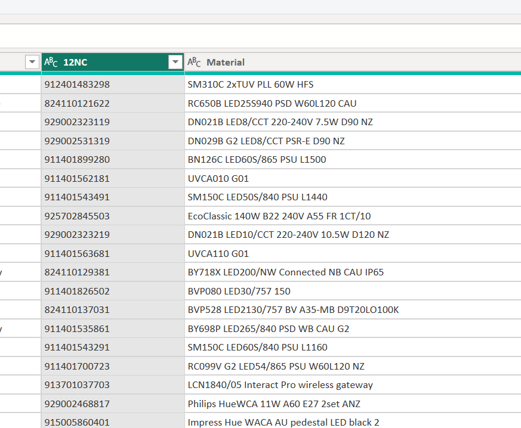Click the ABC data type icon of 12NC column
Image resolution: width=521 pixels, height=428 pixels.
click(x=51, y=62)
